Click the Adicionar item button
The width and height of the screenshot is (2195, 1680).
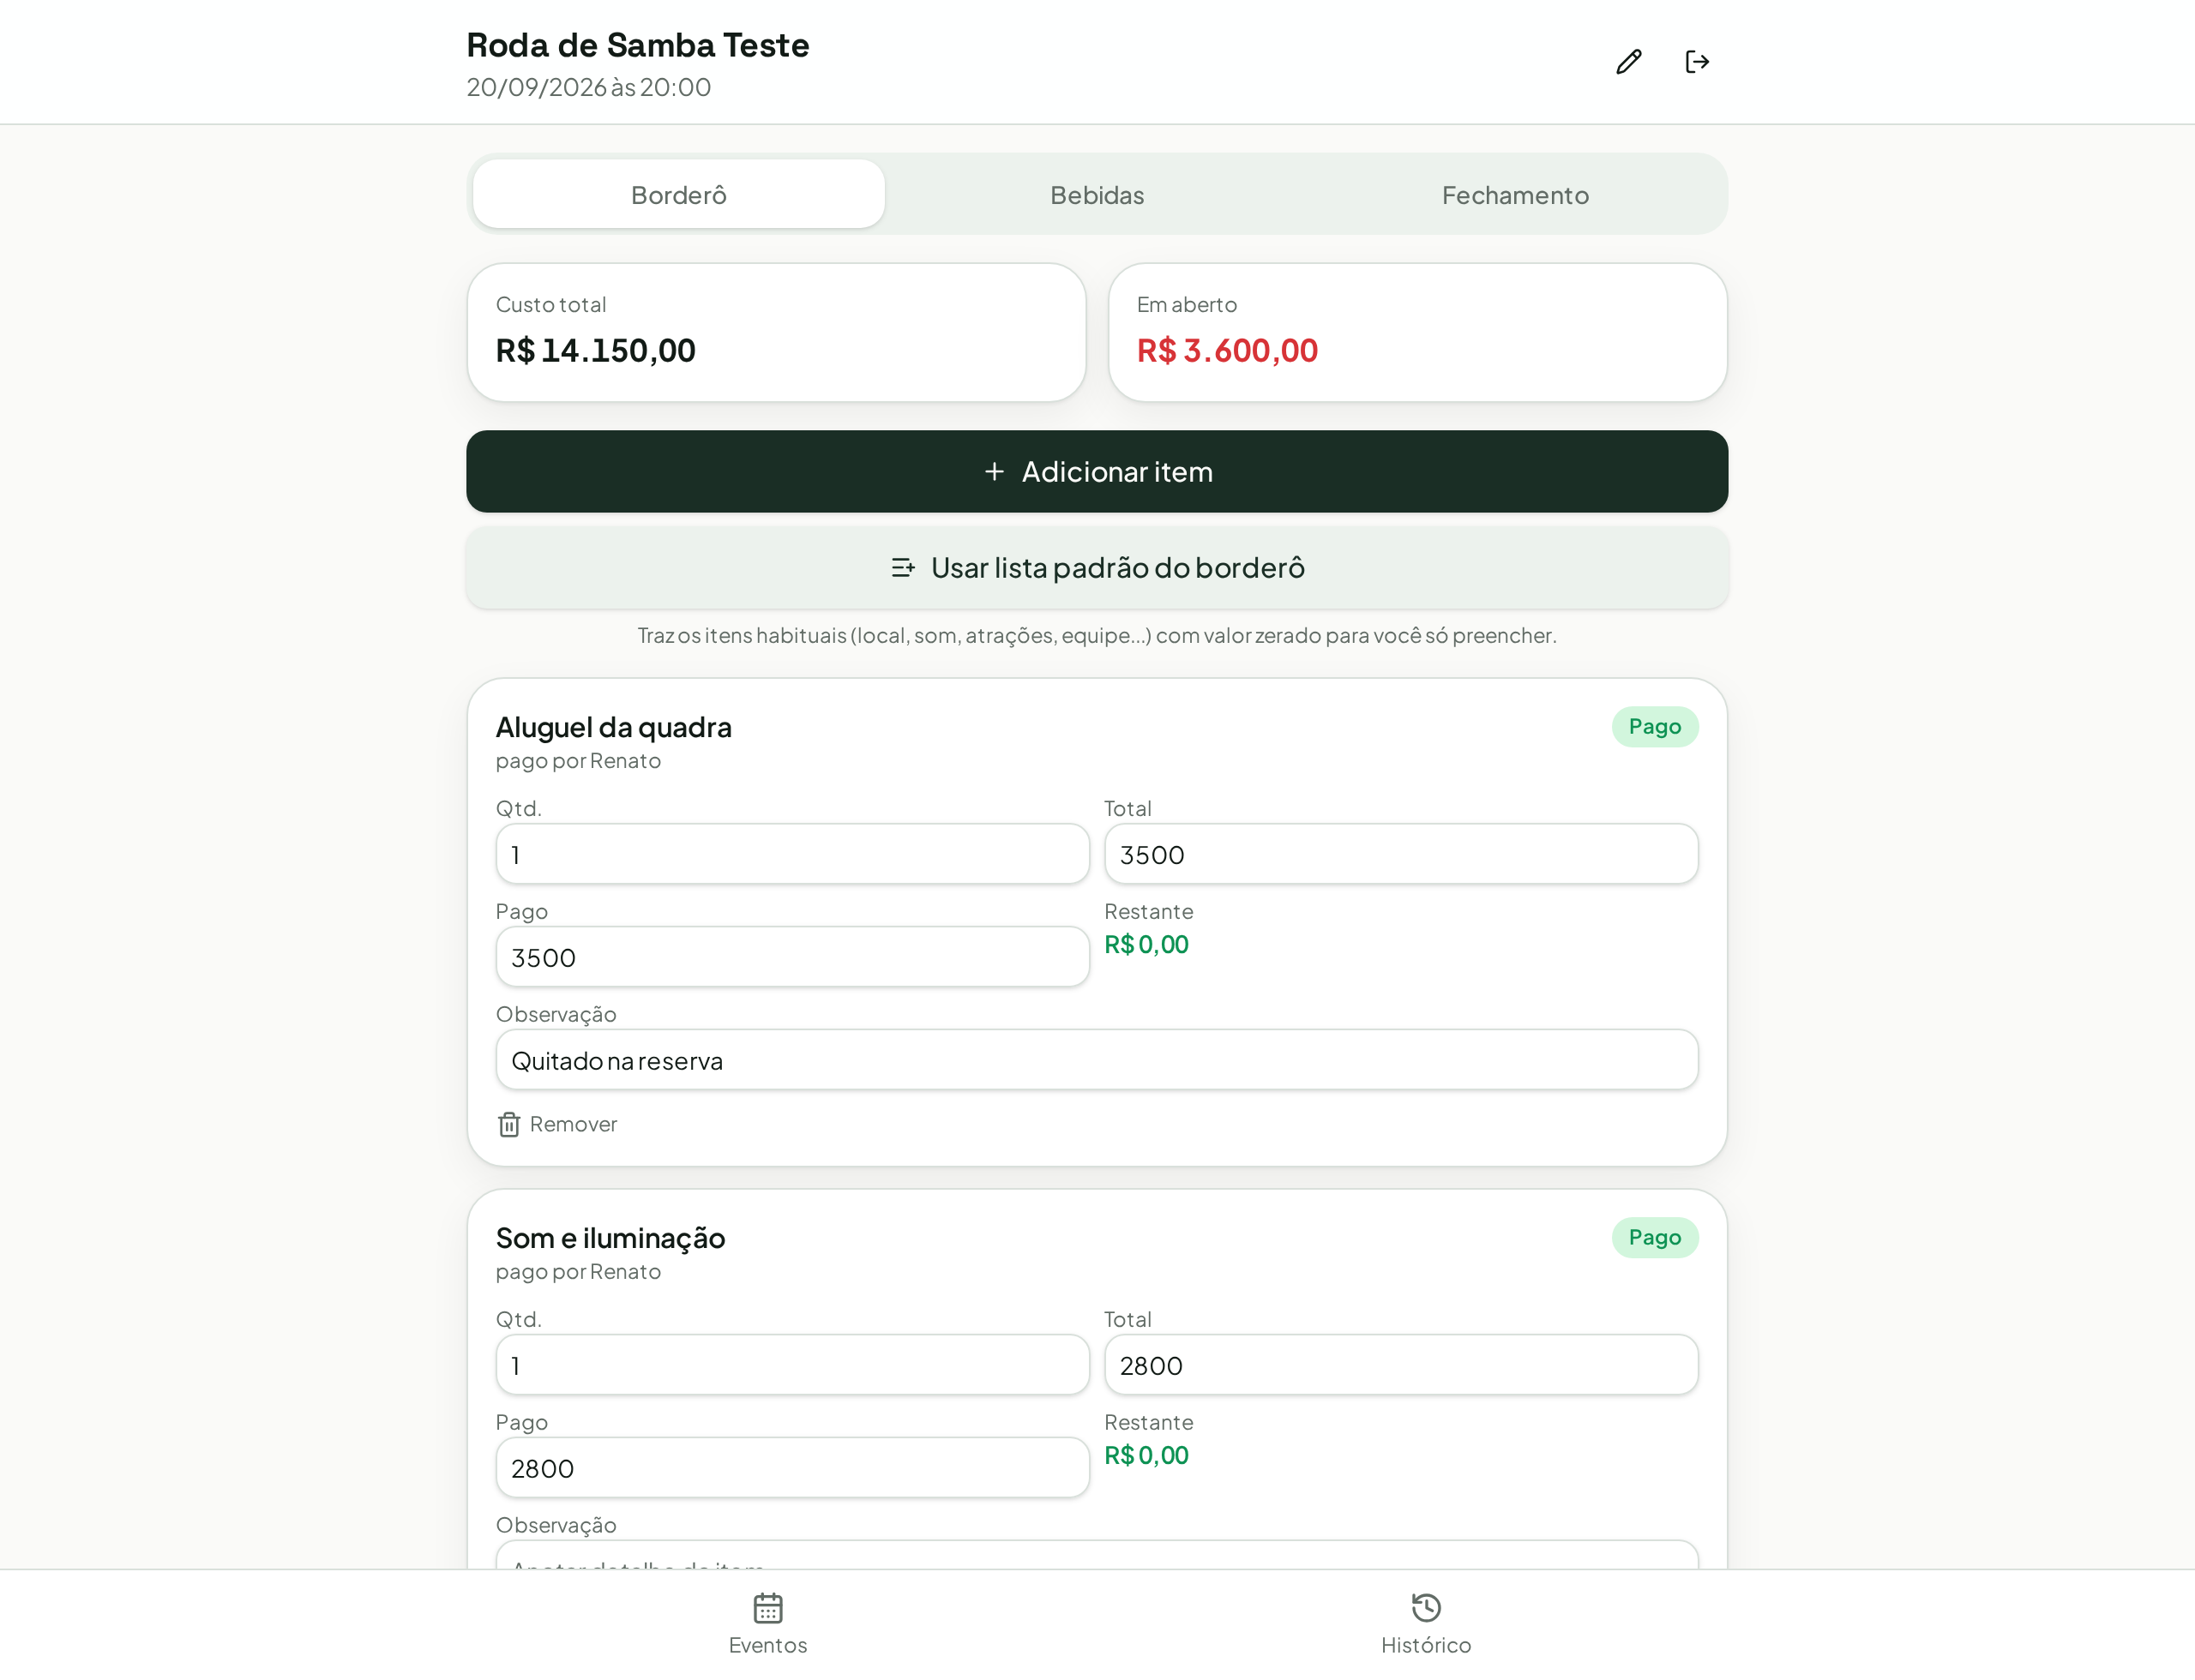pos(1097,471)
